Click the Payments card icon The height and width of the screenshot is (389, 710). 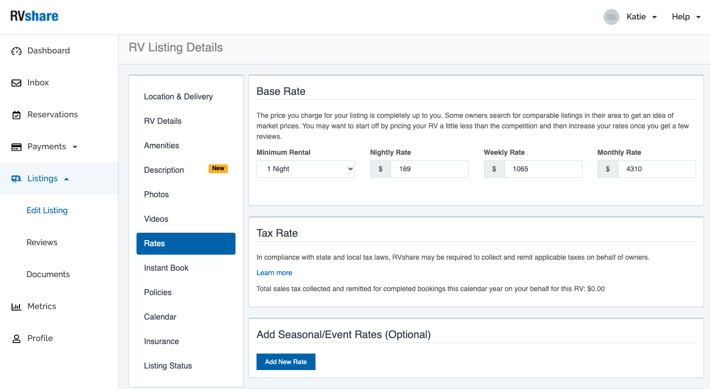[16, 146]
